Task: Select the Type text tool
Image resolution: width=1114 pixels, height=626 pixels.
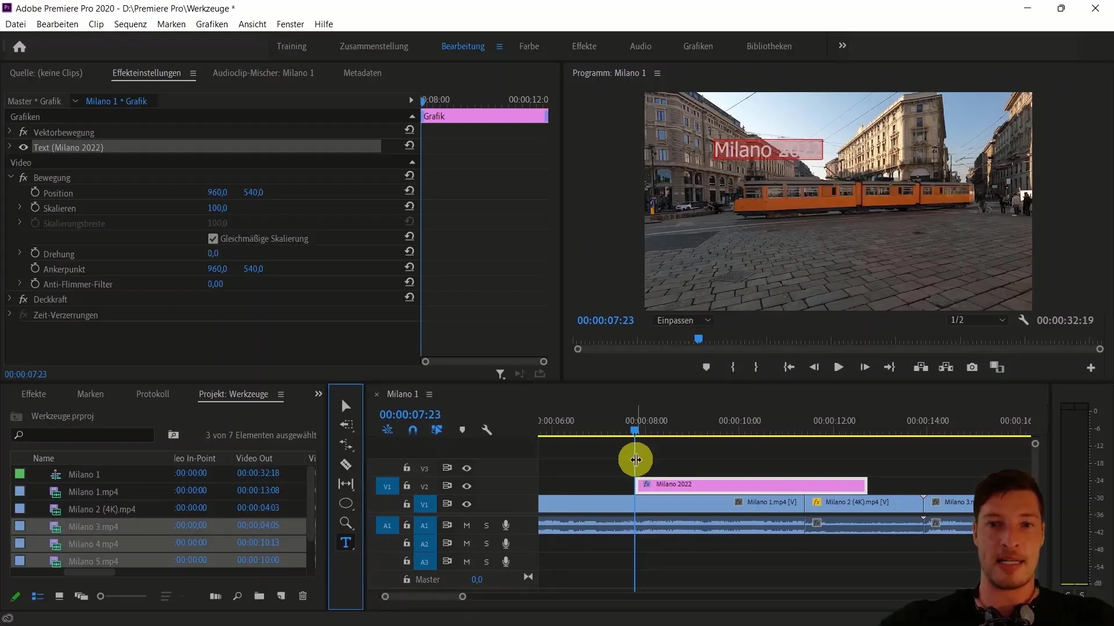Action: click(346, 543)
